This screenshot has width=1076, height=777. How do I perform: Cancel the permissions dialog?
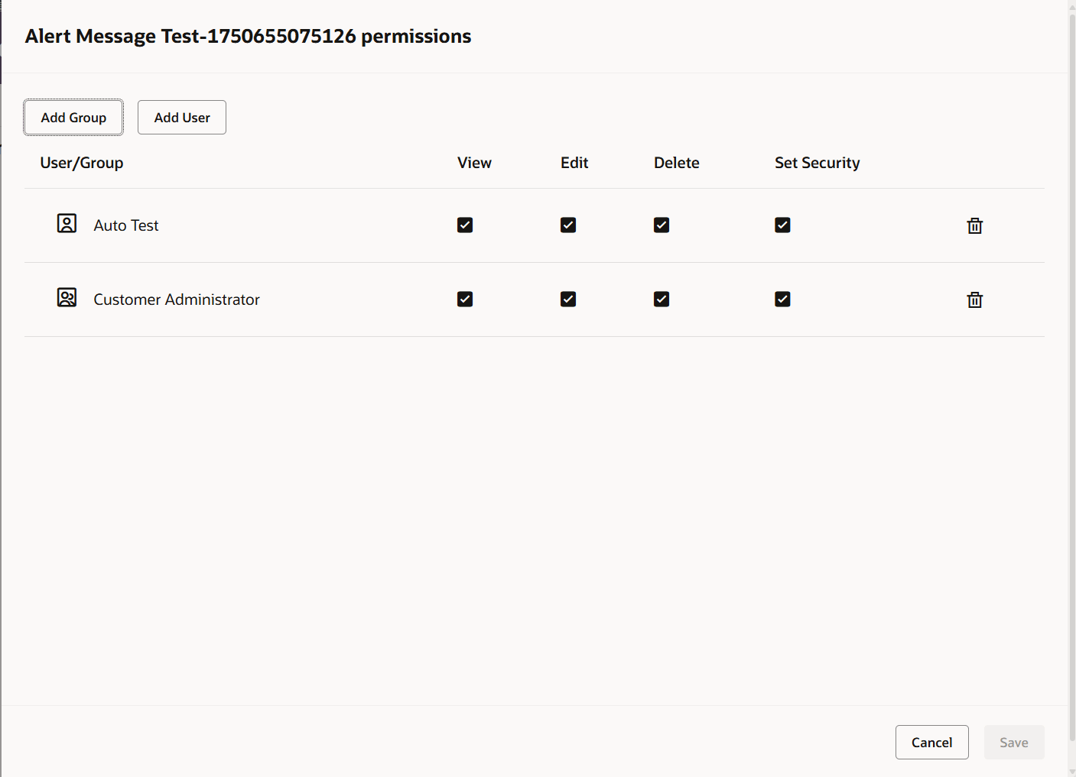coord(931,743)
